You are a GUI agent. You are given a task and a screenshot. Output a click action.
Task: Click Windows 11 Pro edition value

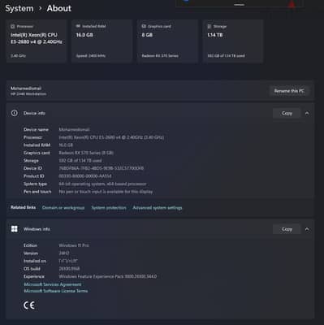coord(74,245)
